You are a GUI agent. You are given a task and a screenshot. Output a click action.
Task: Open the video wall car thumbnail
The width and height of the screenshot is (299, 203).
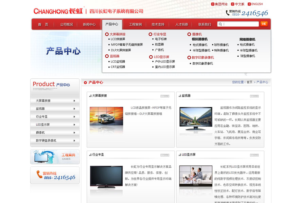coord(106,116)
